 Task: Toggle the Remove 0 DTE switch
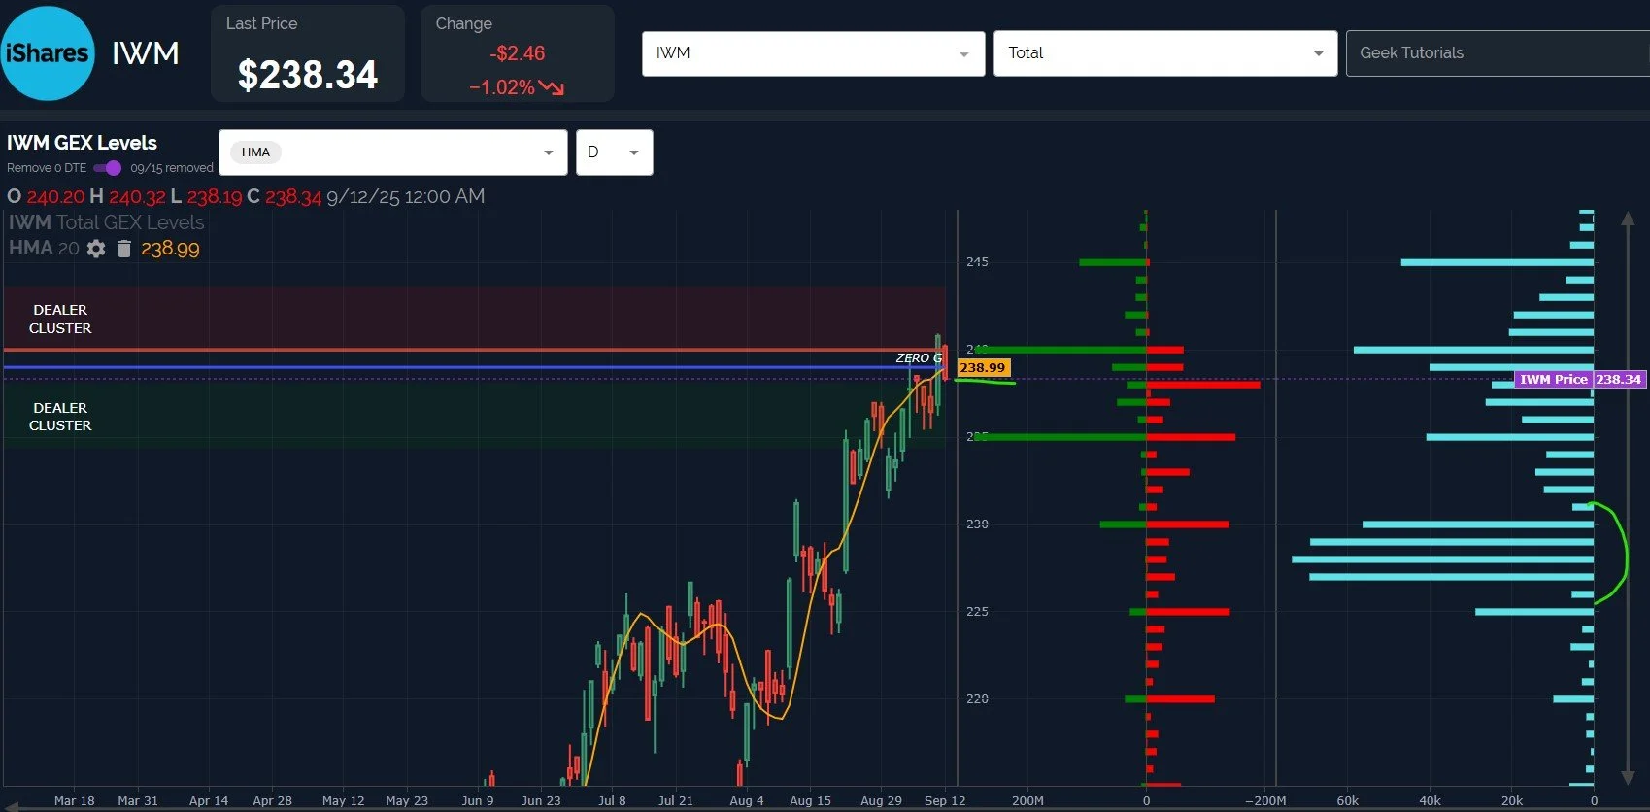[108, 168]
